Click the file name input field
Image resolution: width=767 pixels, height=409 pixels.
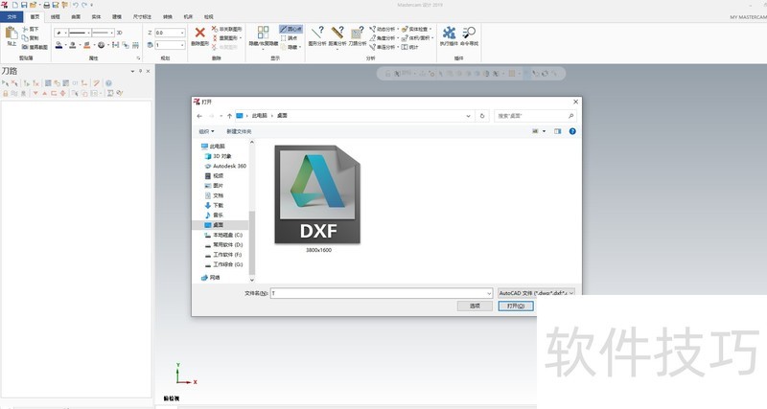(381, 293)
